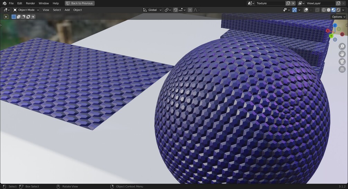Delete the Texture scene with X icon

(x=293, y=3)
